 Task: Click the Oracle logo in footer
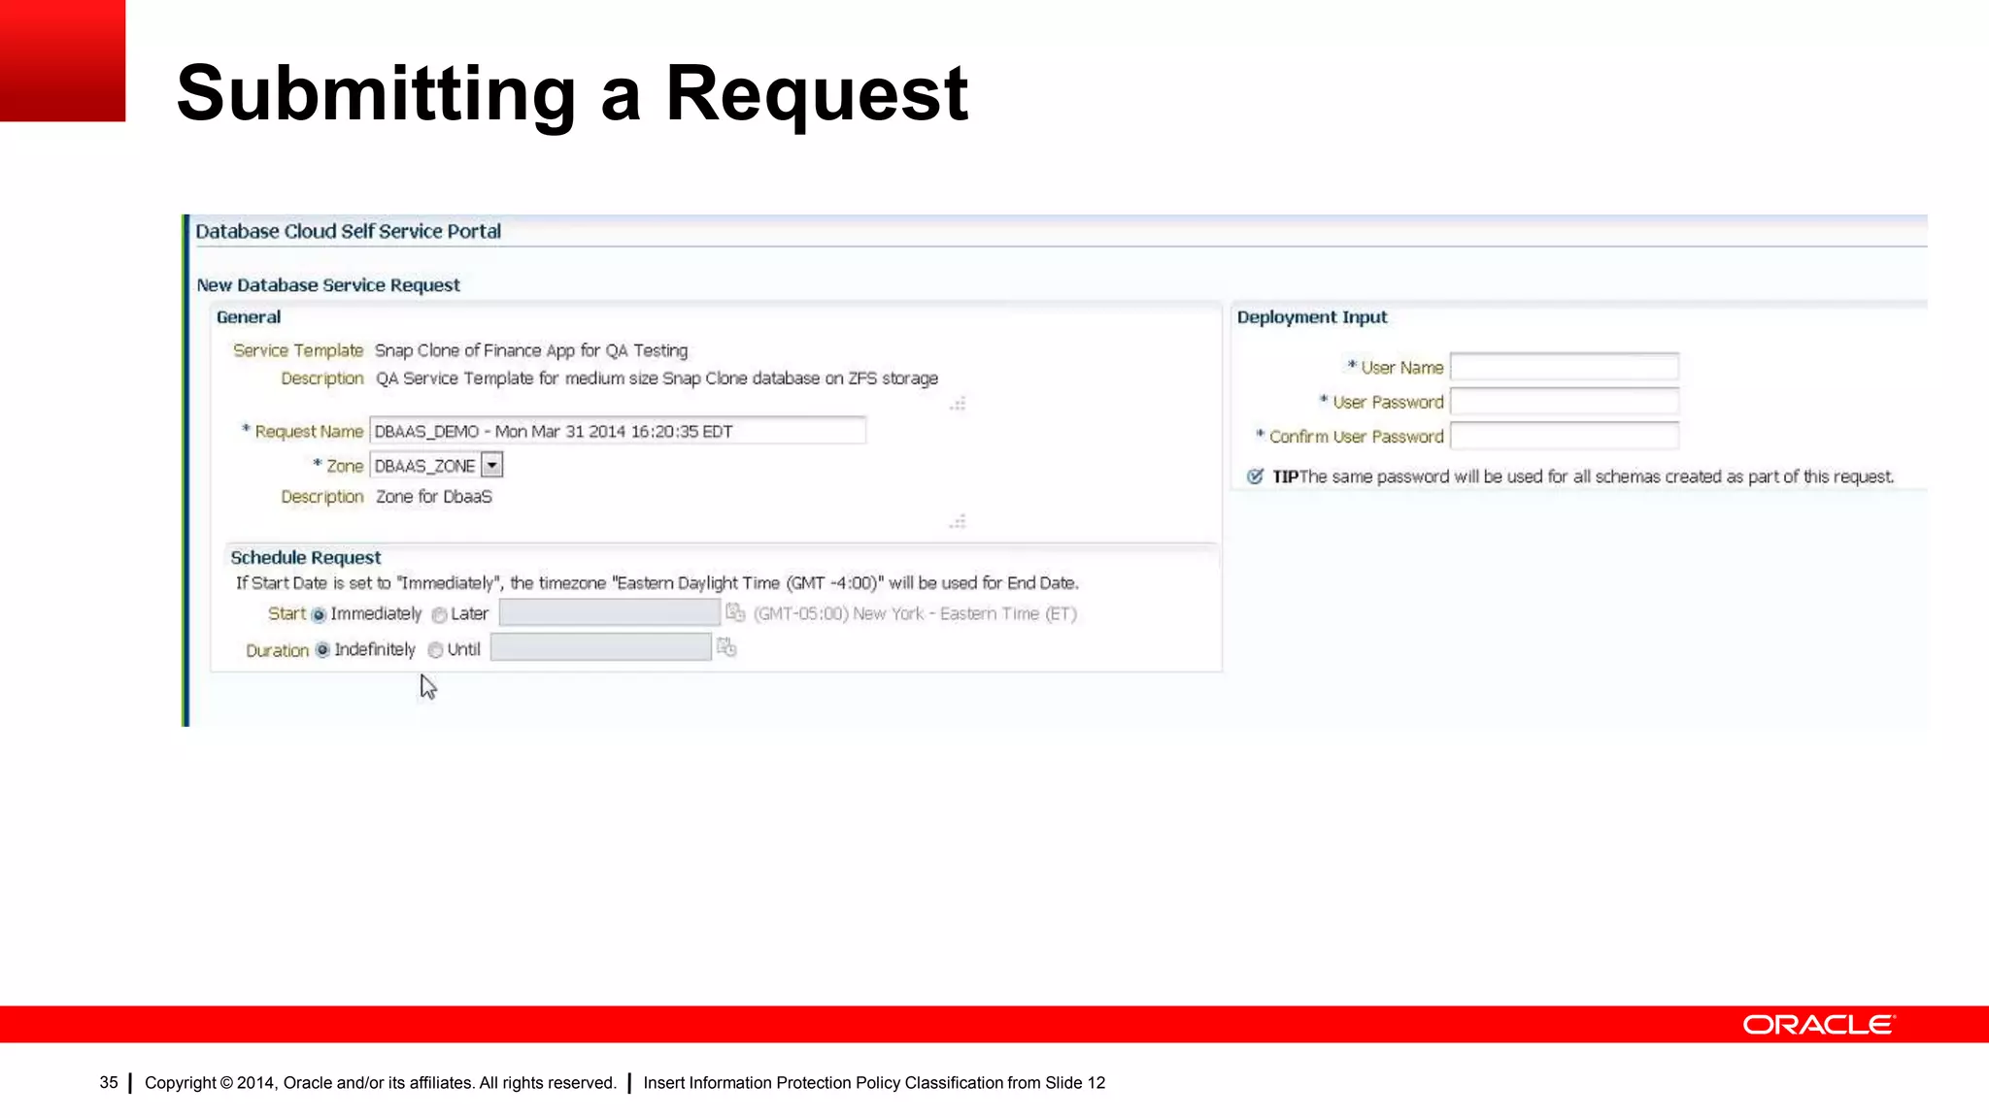[x=1818, y=1025]
